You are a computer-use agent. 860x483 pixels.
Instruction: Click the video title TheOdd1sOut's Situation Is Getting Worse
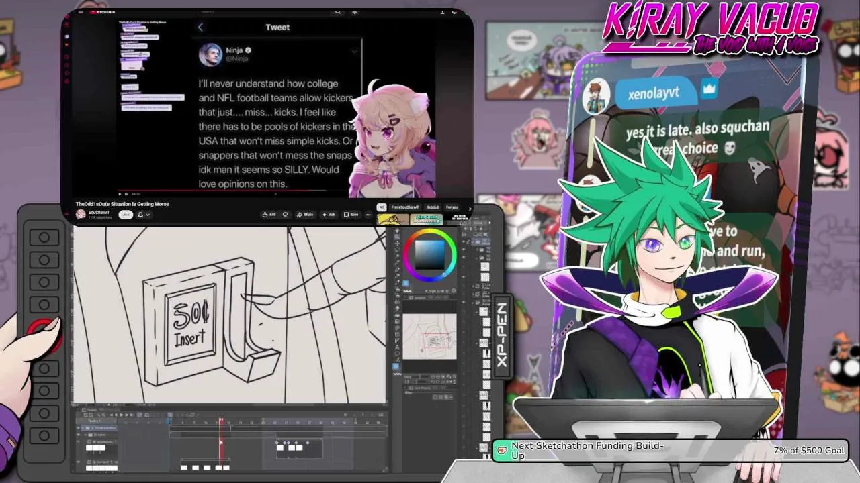(x=122, y=204)
